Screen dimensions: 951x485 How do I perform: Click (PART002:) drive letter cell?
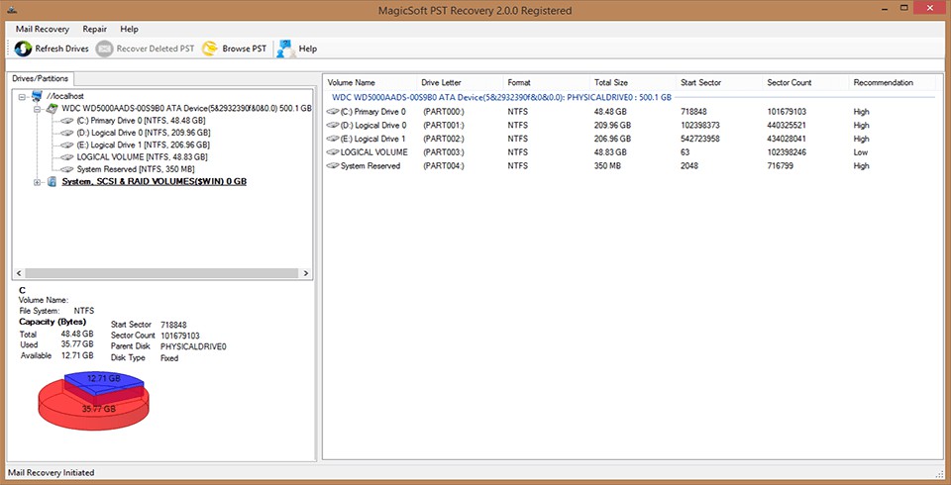(444, 139)
